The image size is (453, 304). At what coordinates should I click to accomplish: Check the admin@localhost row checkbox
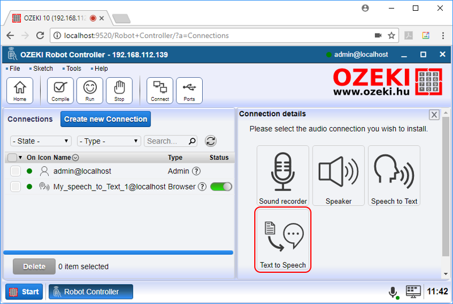[15, 171]
